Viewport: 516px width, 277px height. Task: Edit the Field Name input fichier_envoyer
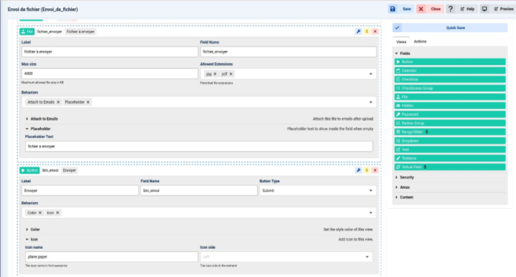pyautogui.click(x=288, y=52)
